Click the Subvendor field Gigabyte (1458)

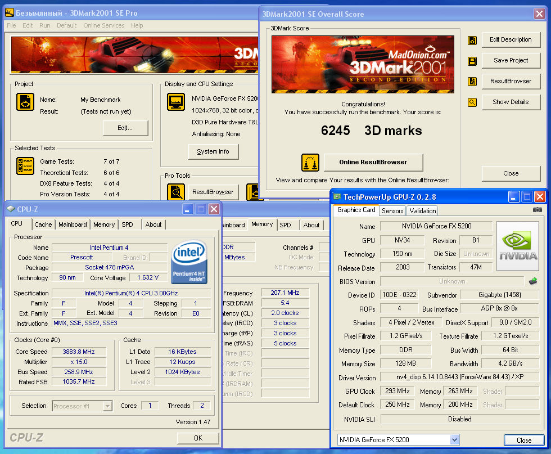click(x=499, y=295)
